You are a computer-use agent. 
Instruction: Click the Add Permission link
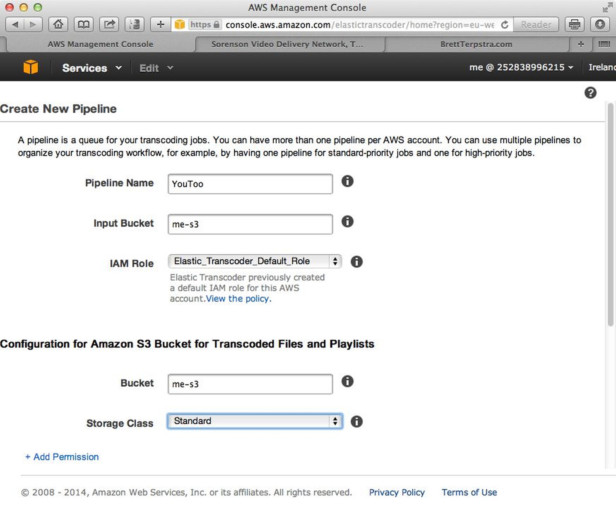pyautogui.click(x=62, y=457)
